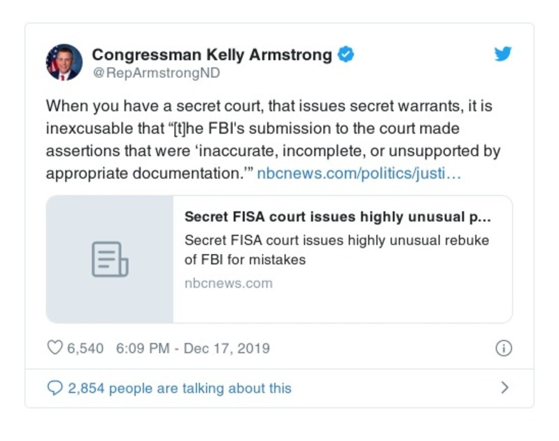This screenshot has height=441, width=559.
Task: Like the tweet with the heart icon
Action: pyautogui.click(x=55, y=348)
